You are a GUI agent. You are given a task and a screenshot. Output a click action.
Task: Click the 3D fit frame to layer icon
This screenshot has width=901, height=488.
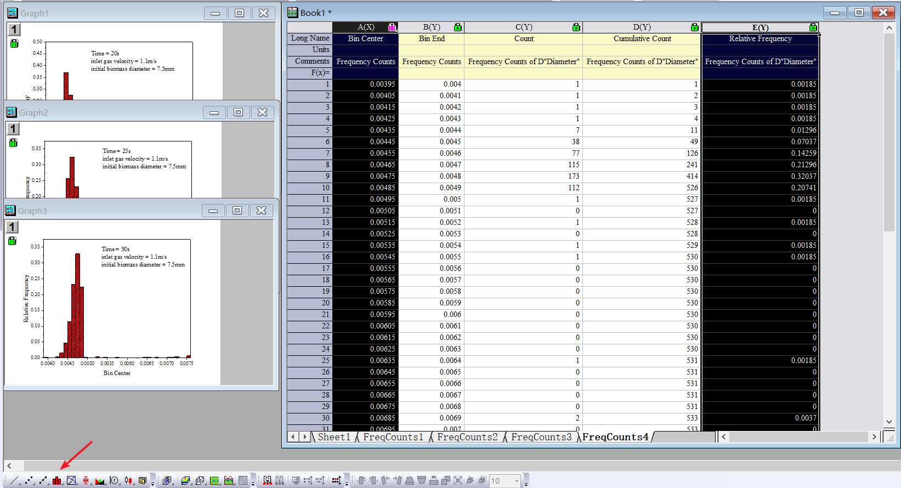[x=457, y=480]
